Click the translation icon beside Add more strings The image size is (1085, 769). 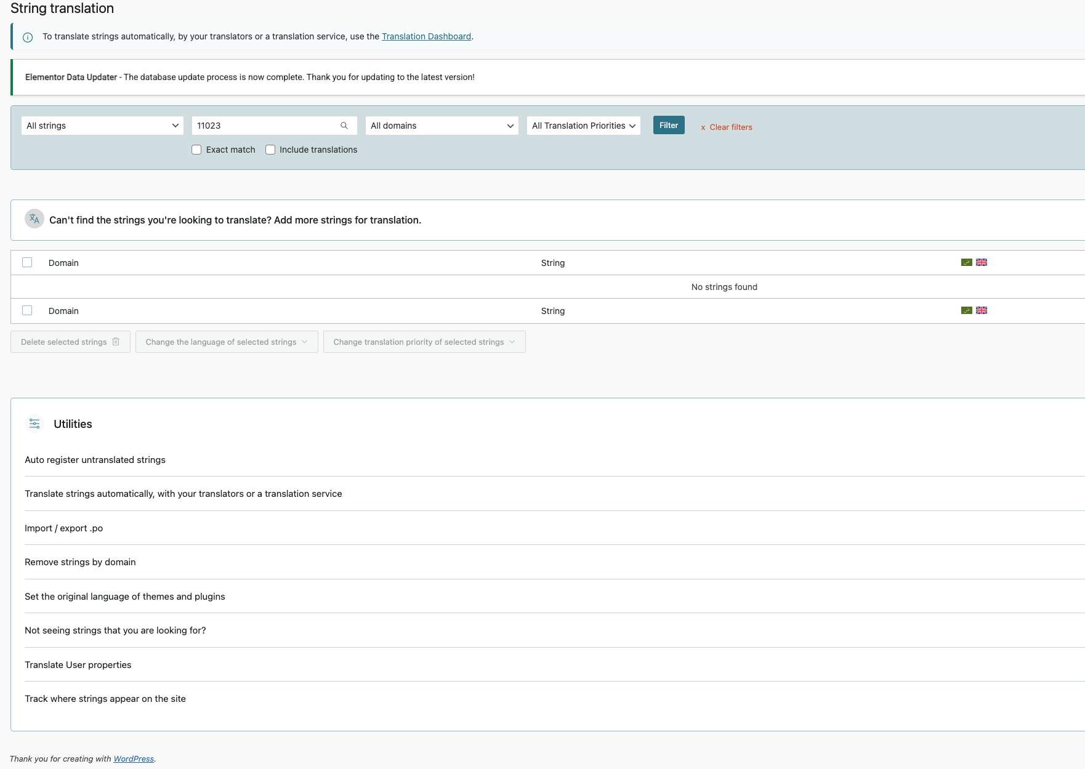tap(34, 219)
